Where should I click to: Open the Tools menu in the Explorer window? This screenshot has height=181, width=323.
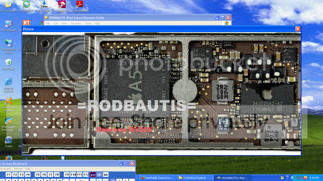(88, 23)
